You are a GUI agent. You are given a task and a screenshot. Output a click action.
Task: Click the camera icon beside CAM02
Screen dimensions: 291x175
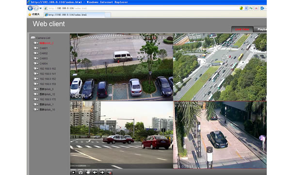tap(36, 53)
